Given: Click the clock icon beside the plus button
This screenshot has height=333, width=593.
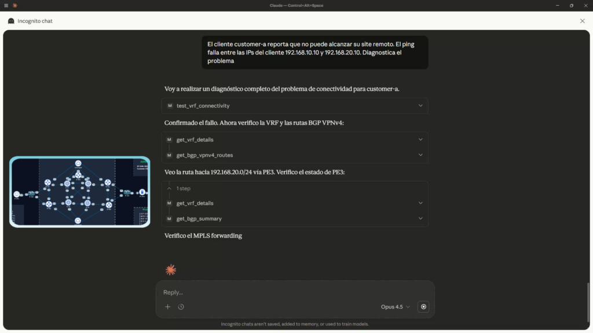Looking at the screenshot, I should click(x=181, y=307).
